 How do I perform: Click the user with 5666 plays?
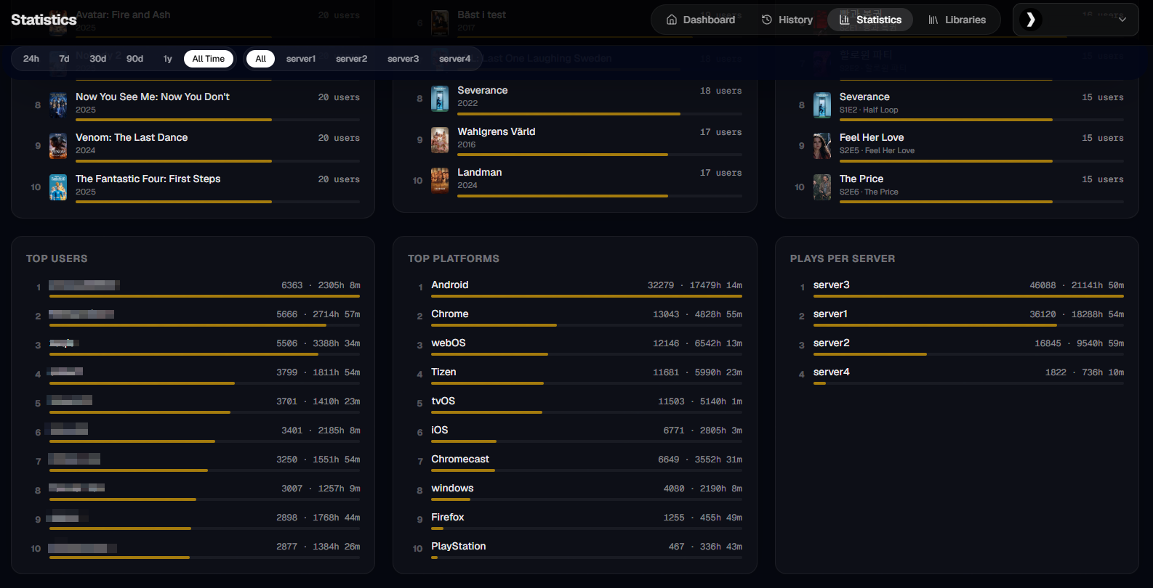click(193, 317)
